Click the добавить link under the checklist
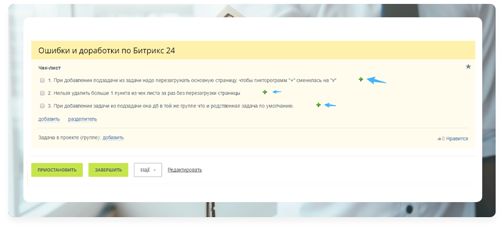504x230 pixels. 49,119
